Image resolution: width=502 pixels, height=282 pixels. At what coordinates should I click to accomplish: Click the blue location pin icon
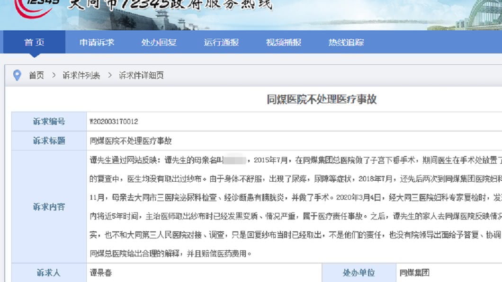pos(17,75)
